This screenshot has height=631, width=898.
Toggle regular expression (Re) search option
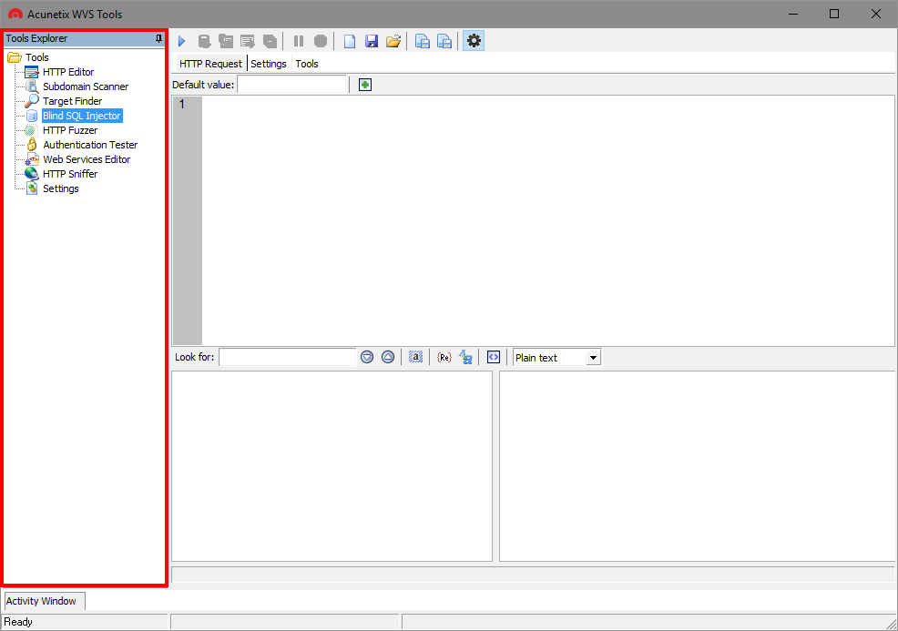coord(444,357)
